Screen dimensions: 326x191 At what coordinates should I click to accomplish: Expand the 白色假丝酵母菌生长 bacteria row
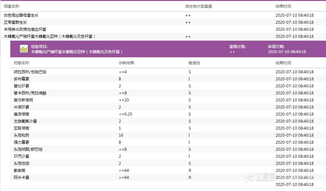(21, 15)
